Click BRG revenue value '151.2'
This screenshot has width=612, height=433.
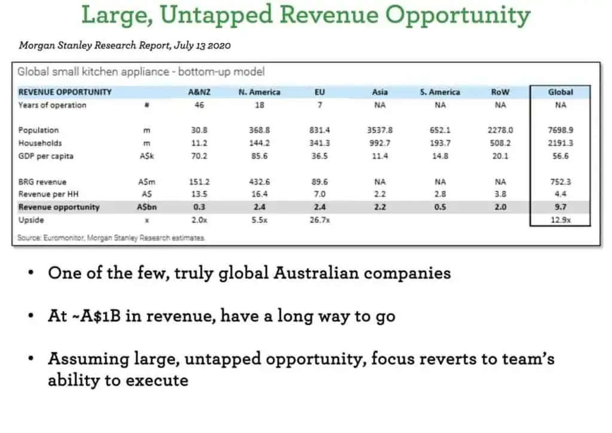[199, 182]
